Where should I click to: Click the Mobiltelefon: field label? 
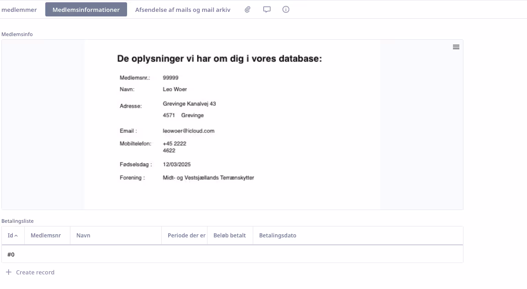tap(135, 144)
